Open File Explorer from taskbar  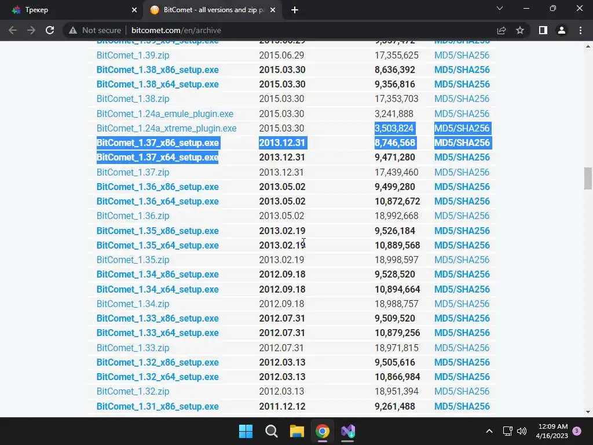pos(297,431)
